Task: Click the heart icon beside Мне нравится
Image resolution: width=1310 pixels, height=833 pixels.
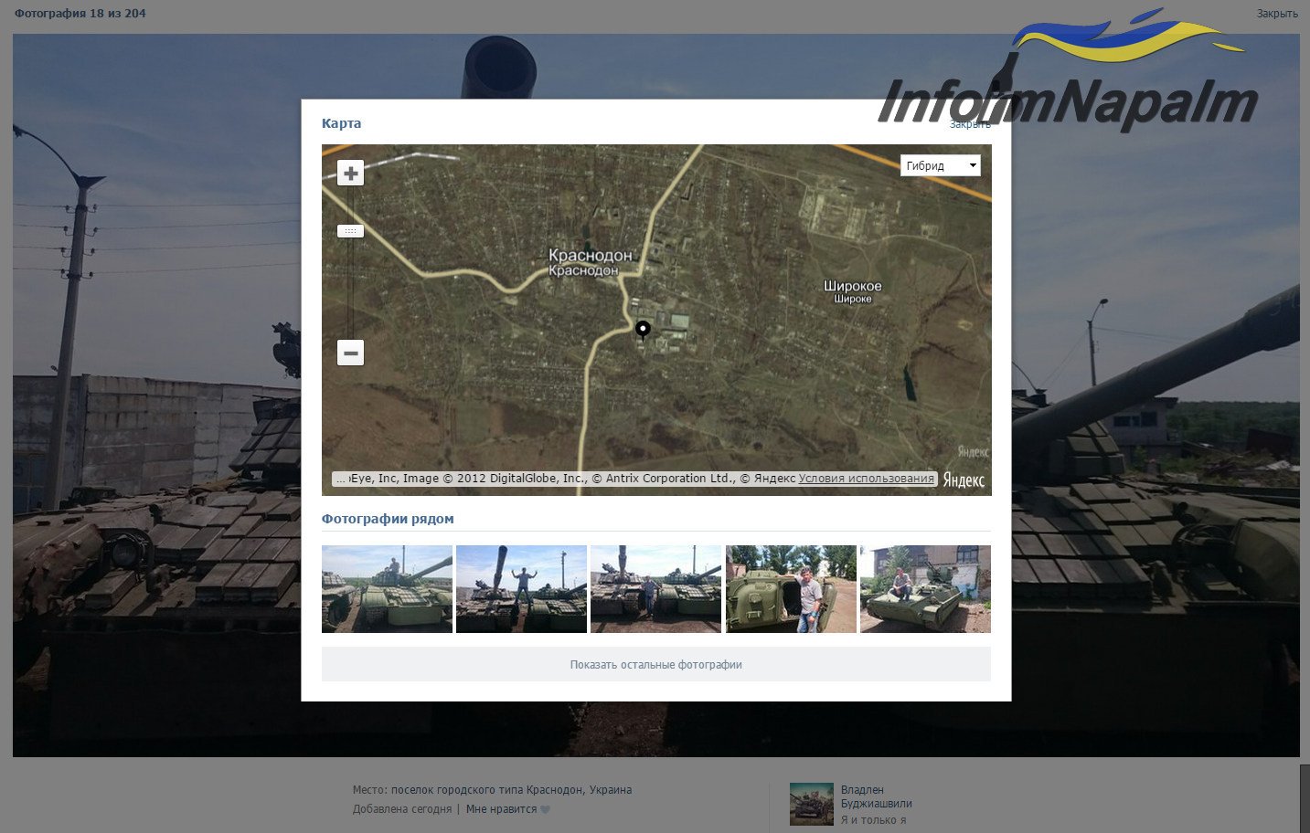Action: [546, 809]
